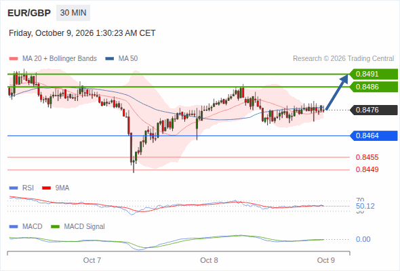Click the 9MA legend label
Screen dimensions: 400x271
pyautogui.click(x=62, y=188)
